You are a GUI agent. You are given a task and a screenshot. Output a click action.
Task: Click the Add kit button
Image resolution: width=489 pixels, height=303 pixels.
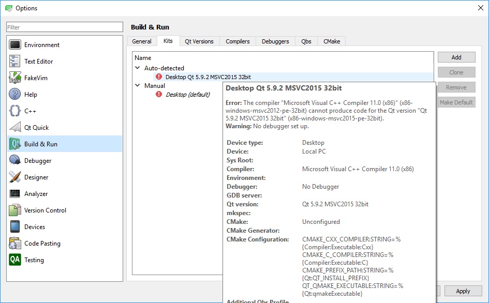tap(456, 57)
